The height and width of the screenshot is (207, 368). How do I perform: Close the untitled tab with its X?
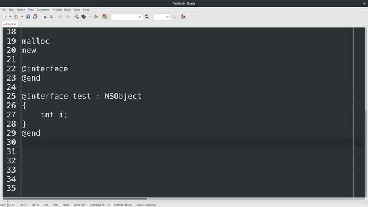click(16, 24)
